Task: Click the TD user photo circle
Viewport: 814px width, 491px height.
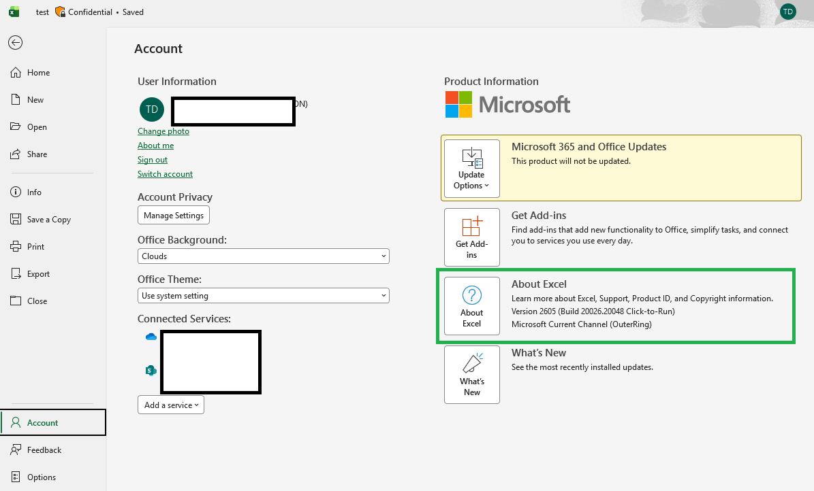Action: coord(152,109)
